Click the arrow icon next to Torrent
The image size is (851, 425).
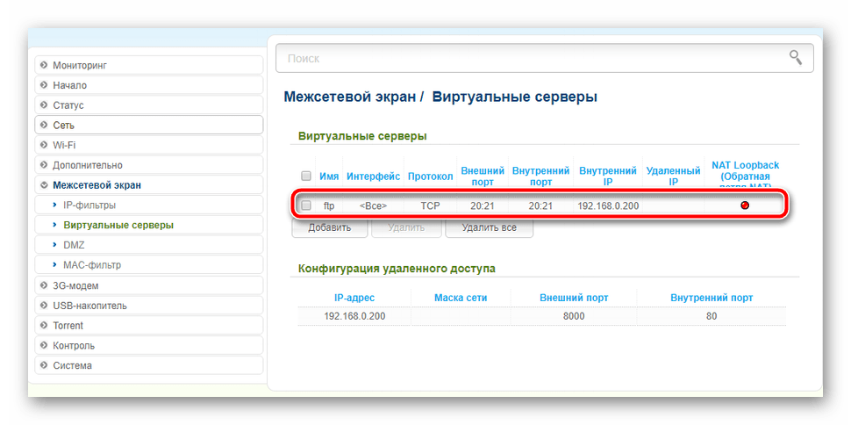click(44, 326)
